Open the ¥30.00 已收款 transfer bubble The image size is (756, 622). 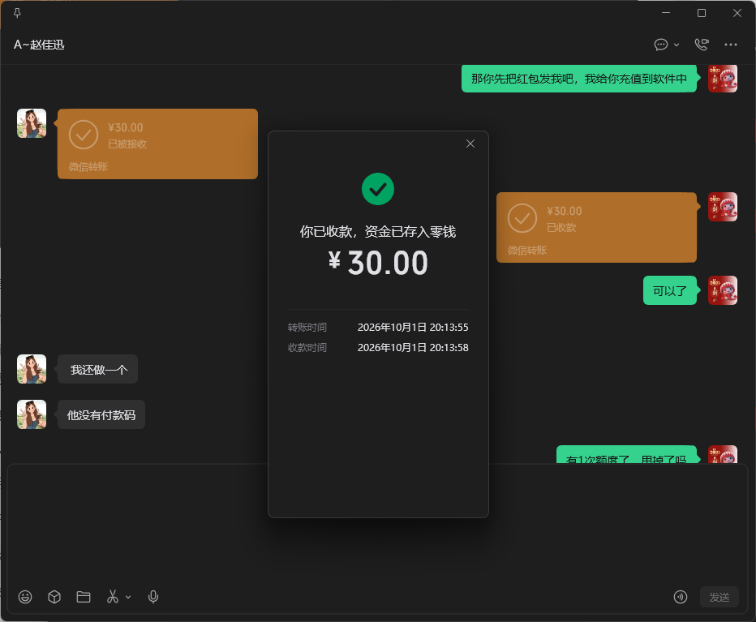(596, 227)
